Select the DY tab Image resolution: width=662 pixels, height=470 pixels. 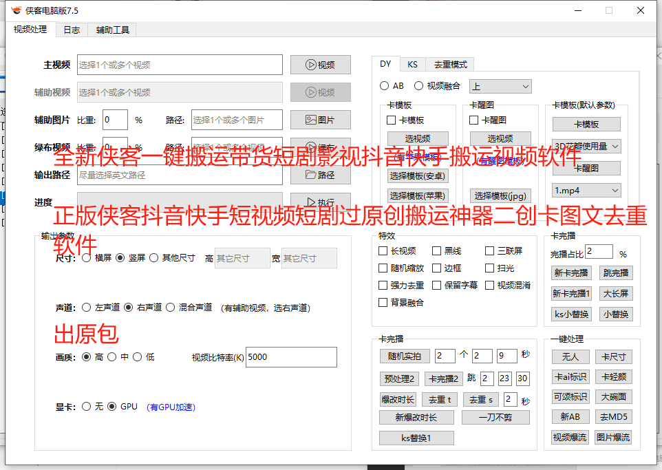point(385,64)
